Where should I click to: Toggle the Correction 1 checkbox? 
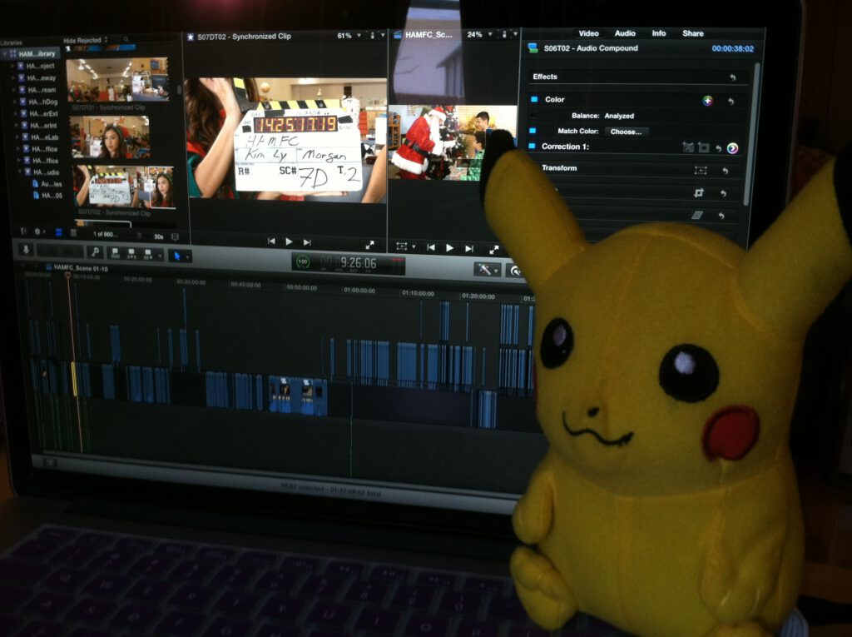tap(532, 147)
